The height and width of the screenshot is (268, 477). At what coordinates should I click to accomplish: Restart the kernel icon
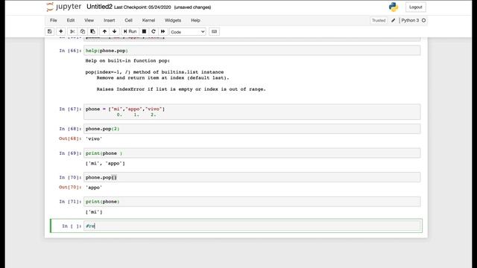click(154, 31)
